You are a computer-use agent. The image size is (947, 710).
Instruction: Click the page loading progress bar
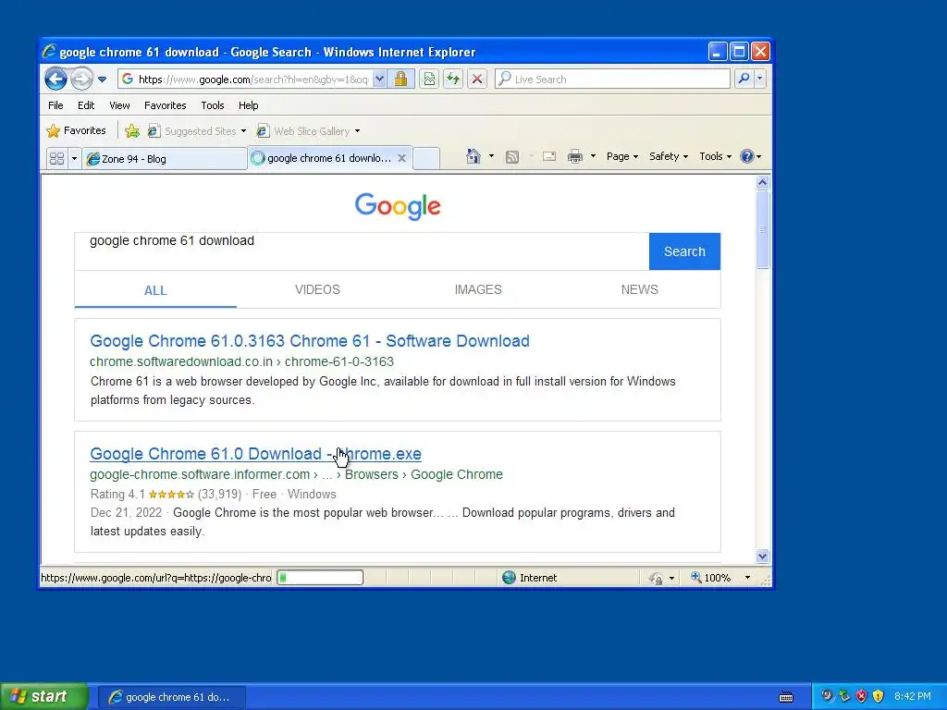pos(320,578)
